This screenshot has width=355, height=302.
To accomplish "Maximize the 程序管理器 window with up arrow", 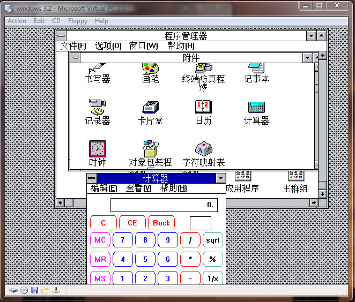I will tap(322, 35).
